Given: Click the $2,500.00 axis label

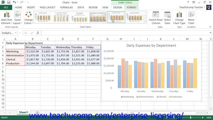Looking at the screenshot, I should pyautogui.click(x=109, y=51).
